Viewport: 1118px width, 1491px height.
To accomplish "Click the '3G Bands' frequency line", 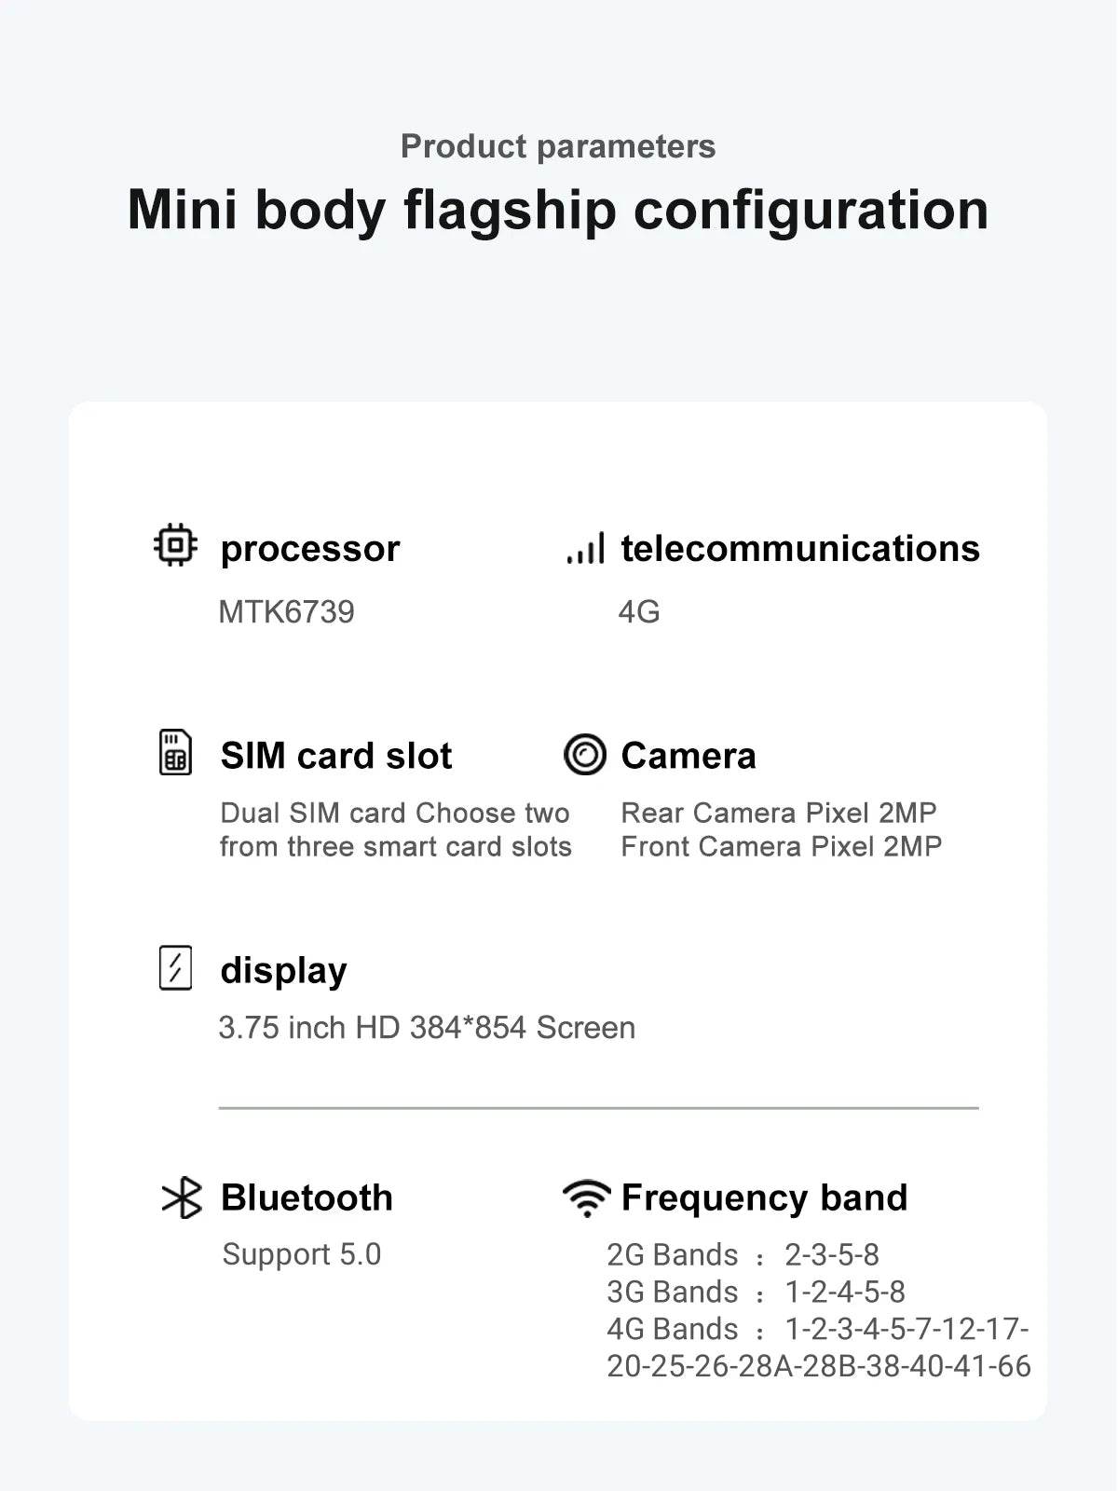I will (756, 1293).
